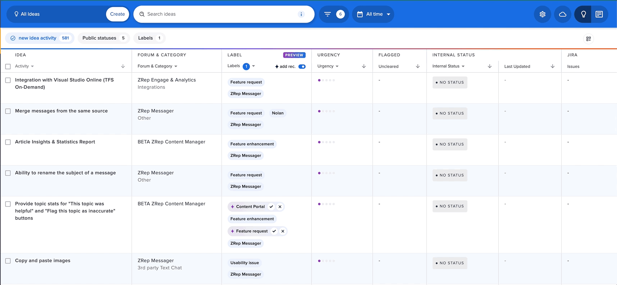Switch to the Public statuses tab
Screen dimensions: 617x285
104,38
